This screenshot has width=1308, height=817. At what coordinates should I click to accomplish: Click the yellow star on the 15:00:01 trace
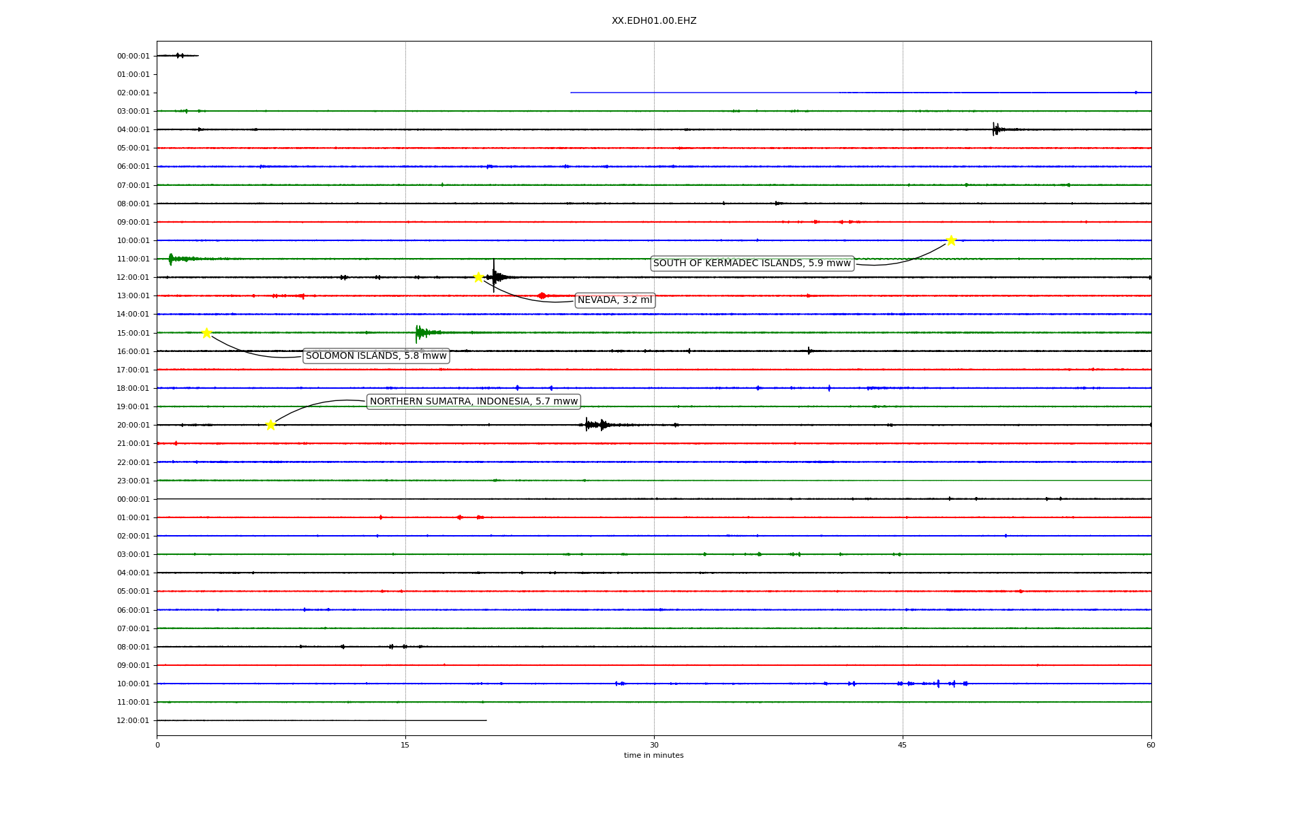click(x=206, y=333)
